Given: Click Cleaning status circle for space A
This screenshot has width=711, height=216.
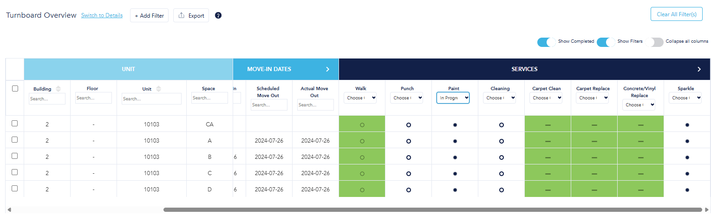Looking at the screenshot, I should click(x=502, y=141).
